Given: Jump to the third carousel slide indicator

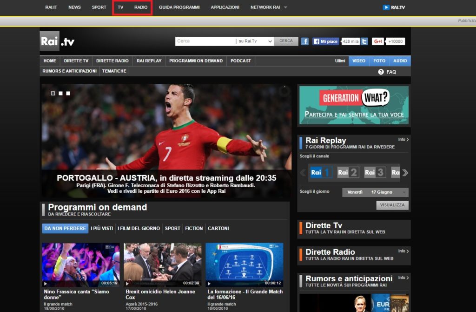Looking at the screenshot, I should click(68, 94).
